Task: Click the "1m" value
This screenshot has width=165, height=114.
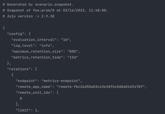Action: tap(65, 40)
